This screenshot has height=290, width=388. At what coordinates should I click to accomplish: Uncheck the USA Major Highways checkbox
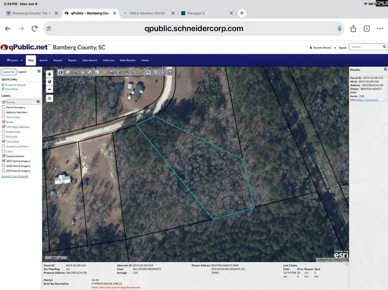point(4,127)
